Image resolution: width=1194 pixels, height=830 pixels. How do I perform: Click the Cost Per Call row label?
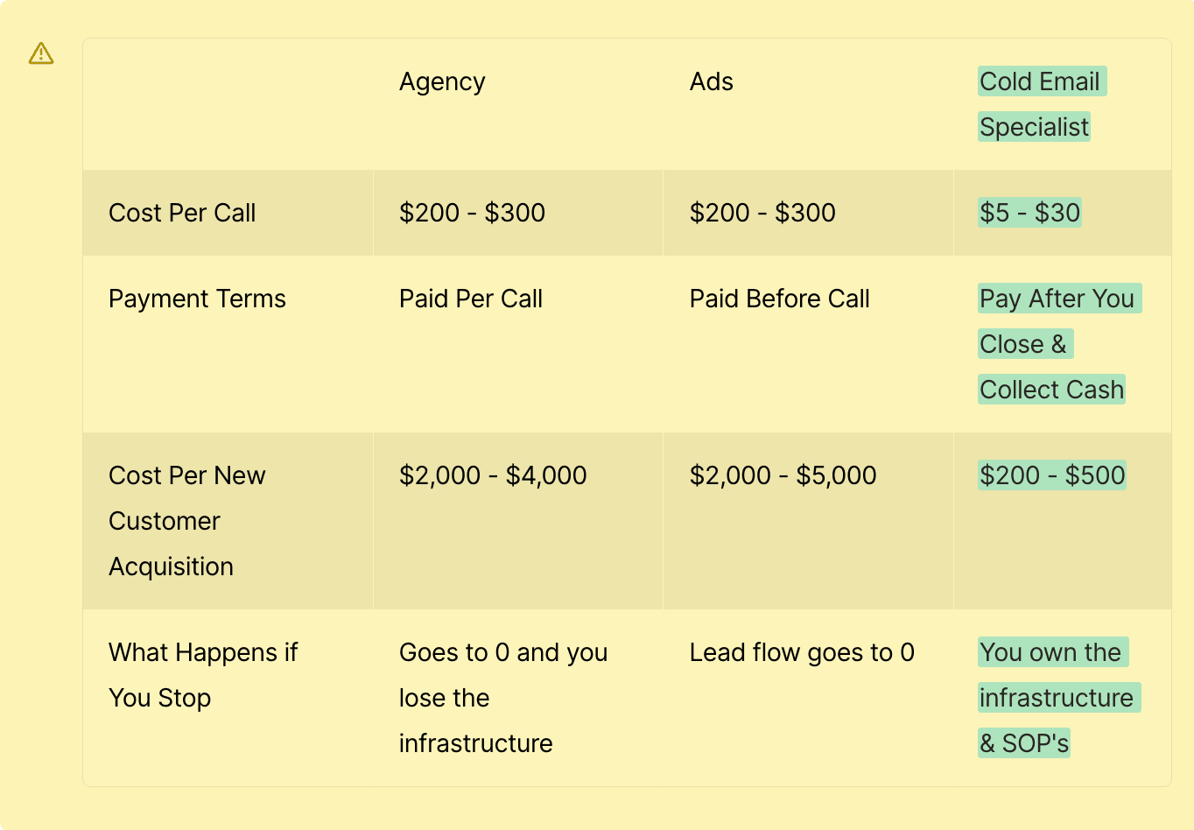(182, 213)
